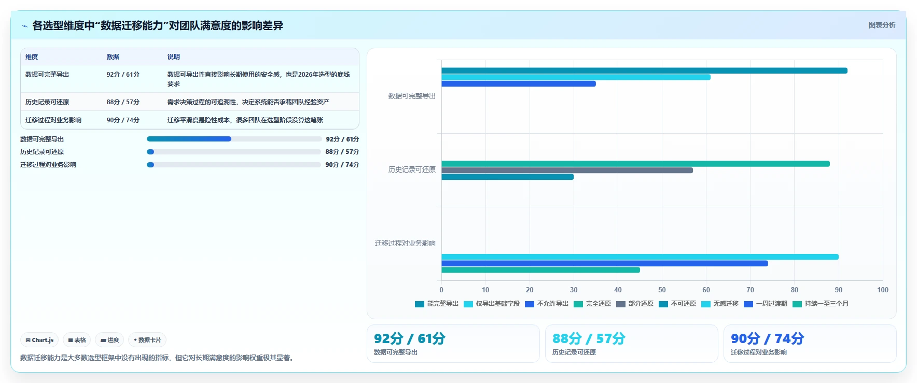Screen dimensions: 917x383
Task: Toggle the 一周过渡期 legend item
Action: (766, 304)
